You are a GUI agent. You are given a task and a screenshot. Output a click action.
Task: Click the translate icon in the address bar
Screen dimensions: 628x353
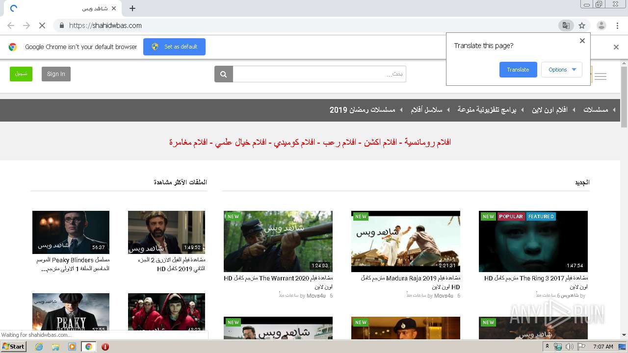tap(566, 25)
